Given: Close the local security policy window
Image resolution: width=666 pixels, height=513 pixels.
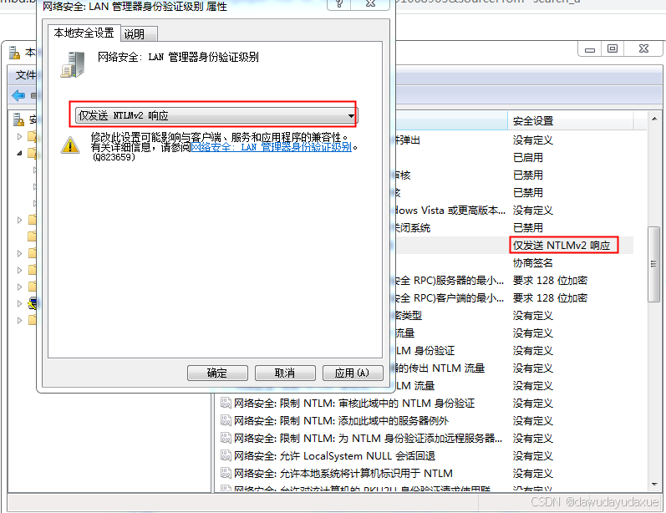Looking at the screenshot, I should coord(643,49).
